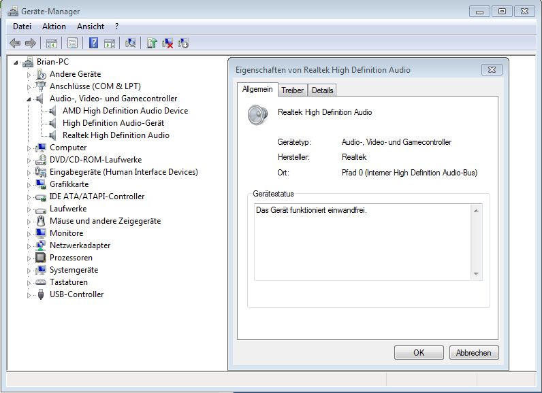Screen dimensions: 542x393
Task: Update driver software toolbar icon
Action: [x=151, y=43]
